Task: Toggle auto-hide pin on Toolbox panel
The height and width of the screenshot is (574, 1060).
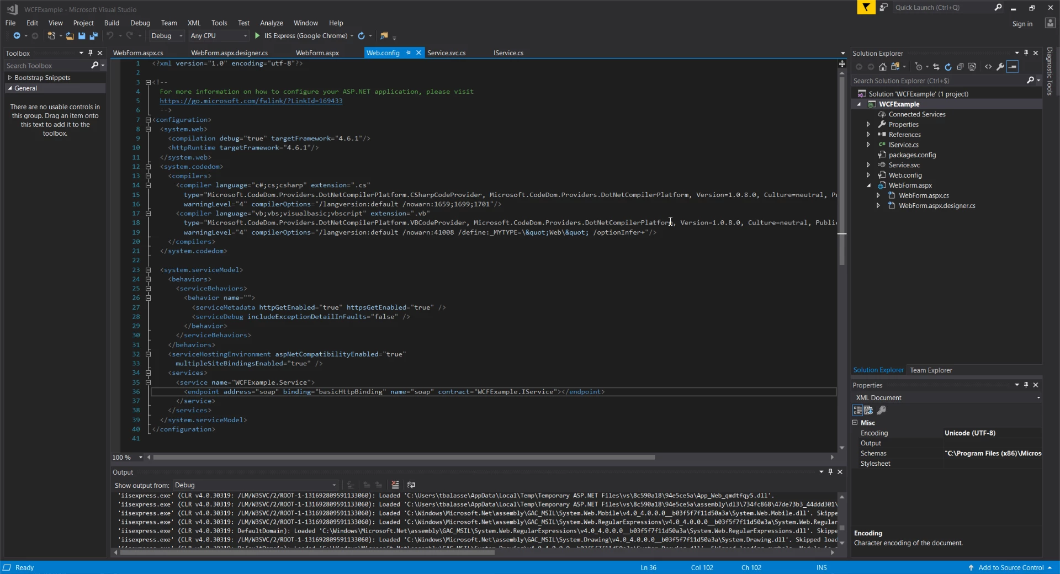Action: pyautogui.click(x=91, y=53)
